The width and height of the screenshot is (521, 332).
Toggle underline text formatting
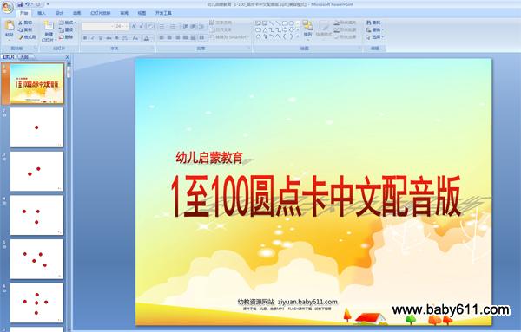(101, 38)
